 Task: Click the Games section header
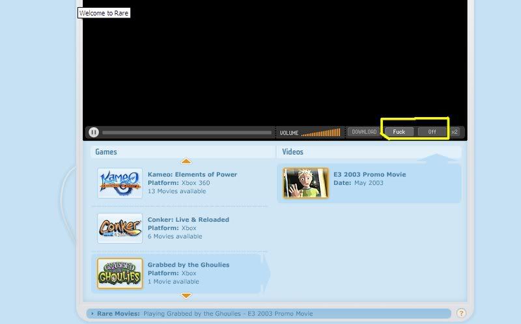click(x=106, y=152)
